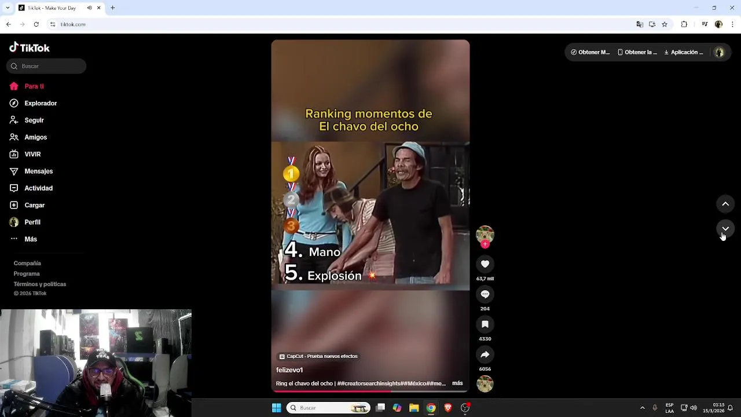Click Cargar to upload a video
The image size is (741, 417).
coord(27,205)
